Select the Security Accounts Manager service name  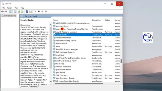tap(66, 32)
